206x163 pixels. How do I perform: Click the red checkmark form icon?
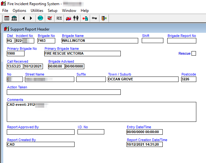pos(50,18)
